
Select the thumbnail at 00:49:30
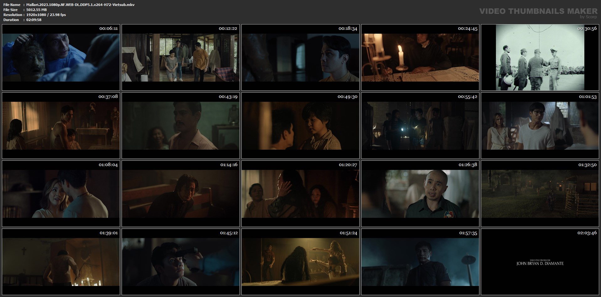[x=300, y=126]
